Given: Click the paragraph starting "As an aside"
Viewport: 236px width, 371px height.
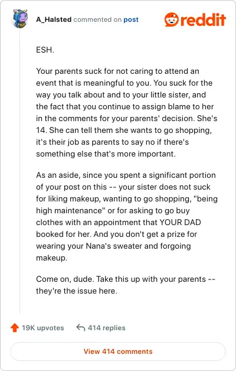Looking at the screenshot, I should tap(127, 216).
